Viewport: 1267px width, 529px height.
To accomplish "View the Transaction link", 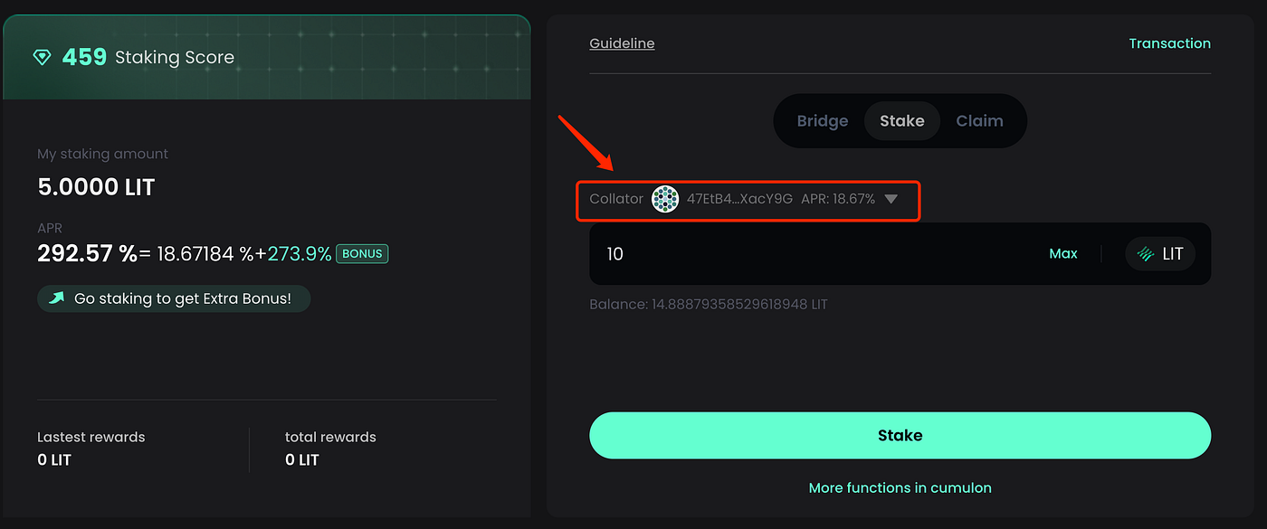I will (1169, 43).
